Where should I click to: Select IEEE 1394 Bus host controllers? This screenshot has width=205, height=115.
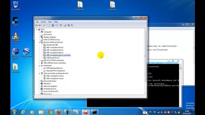pyautogui.click(x=55, y=63)
